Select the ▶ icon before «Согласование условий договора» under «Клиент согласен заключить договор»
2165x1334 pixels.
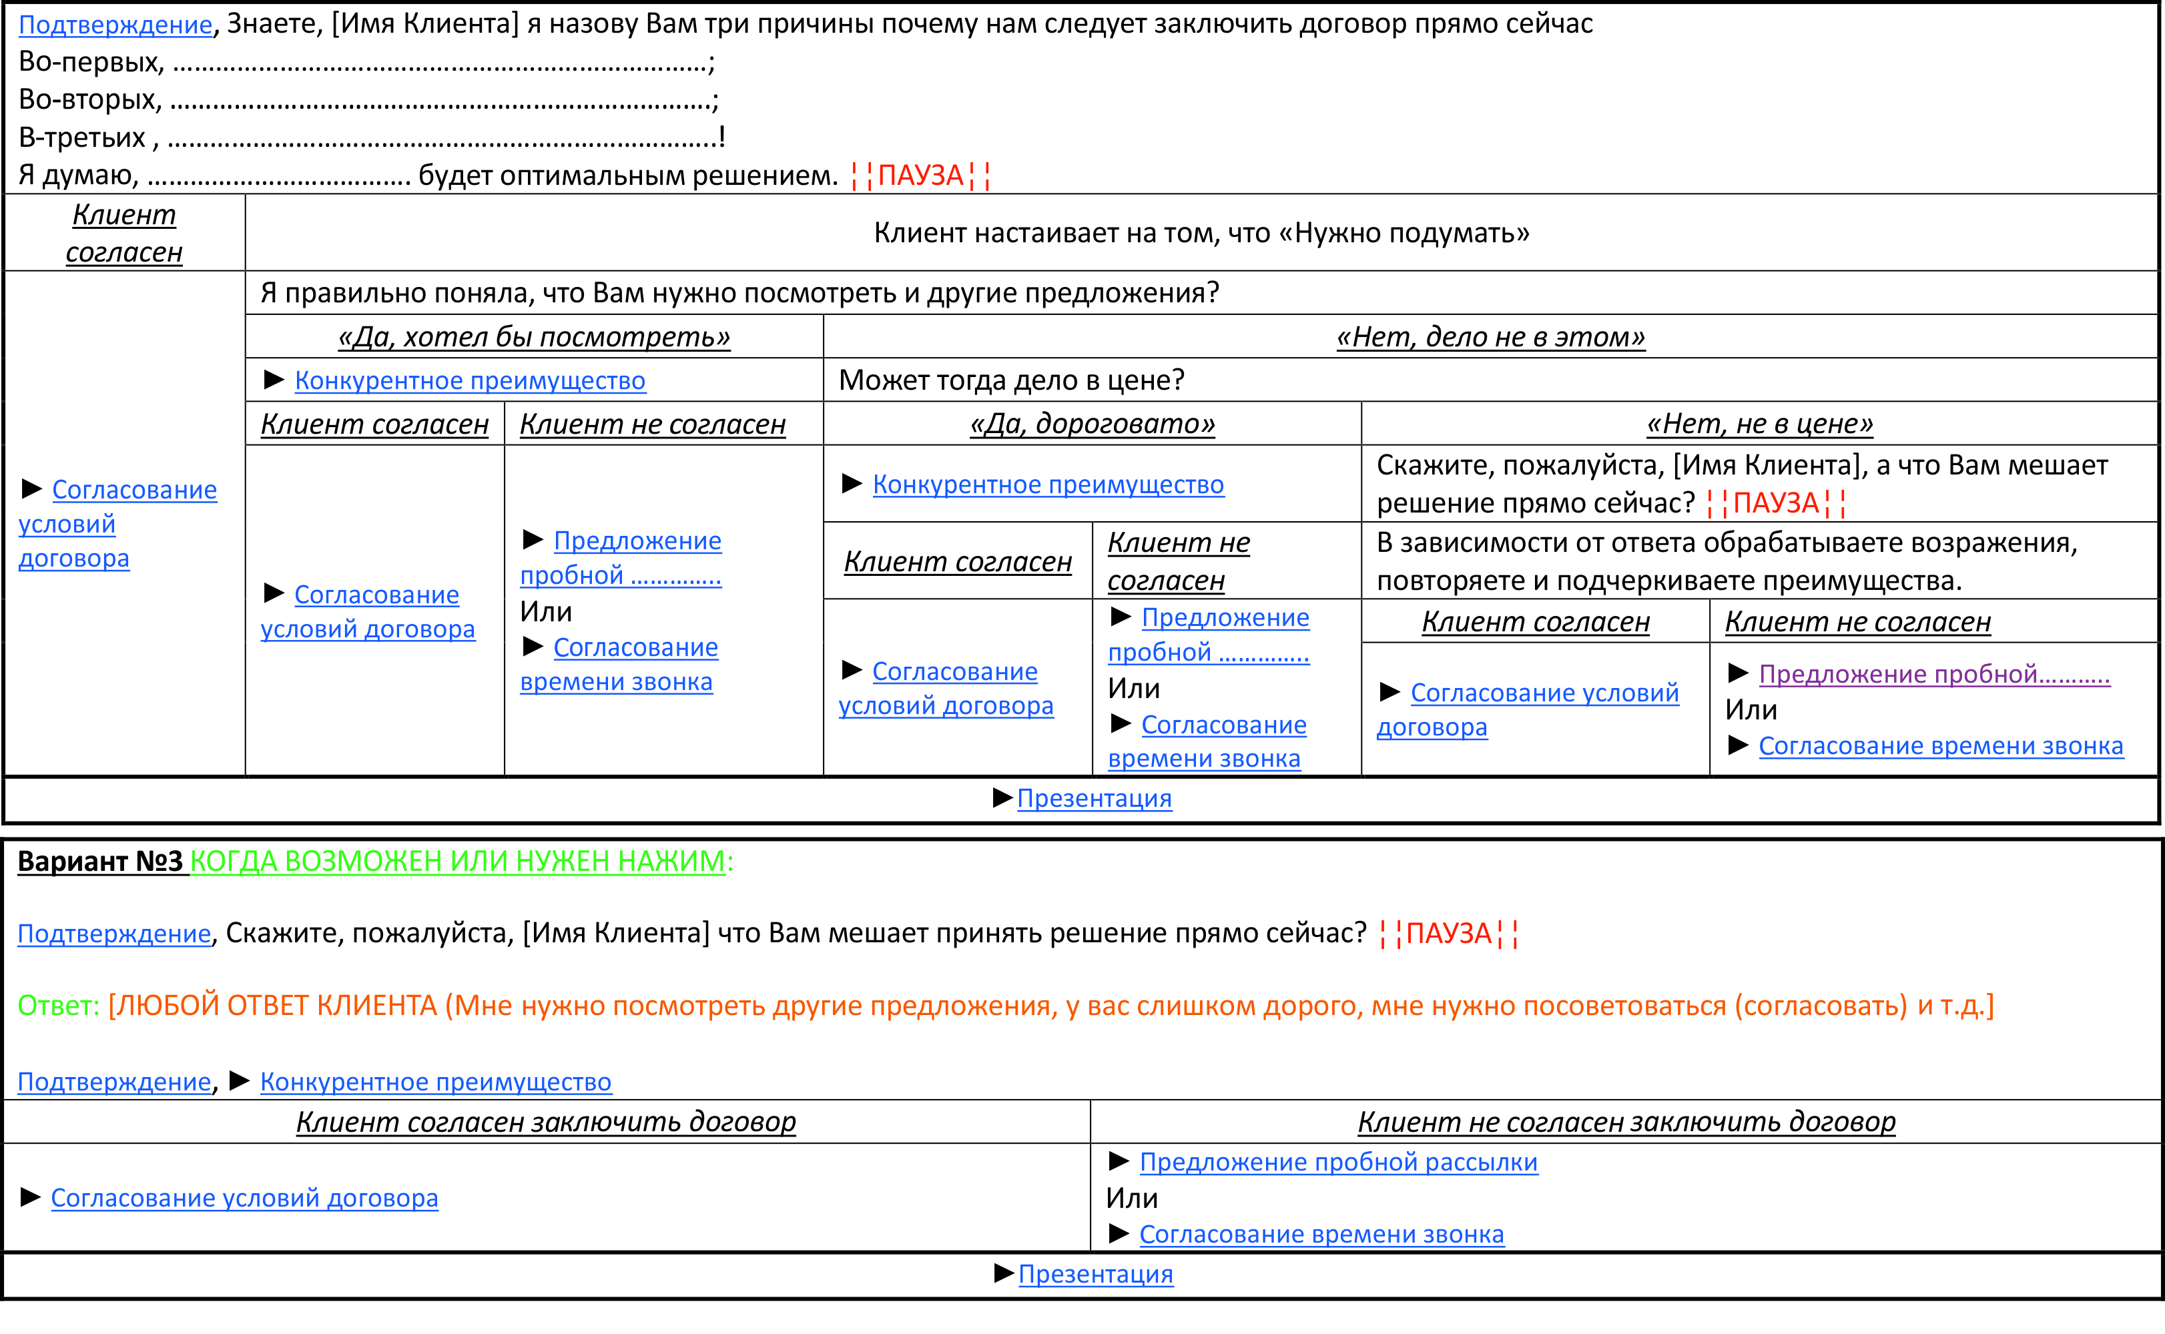28,1198
